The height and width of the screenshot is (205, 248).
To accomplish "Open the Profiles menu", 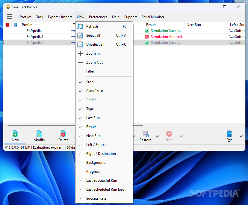I will pyautogui.click(x=25, y=17).
